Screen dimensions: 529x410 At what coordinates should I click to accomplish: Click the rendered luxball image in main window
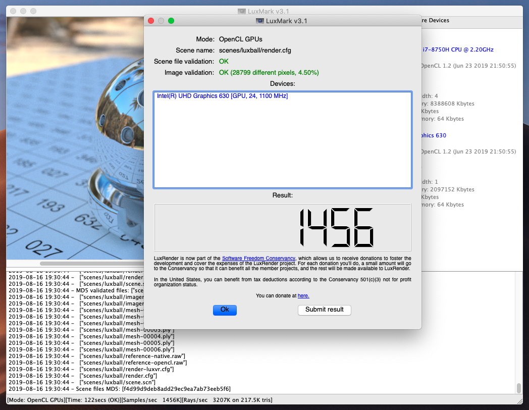click(75, 138)
